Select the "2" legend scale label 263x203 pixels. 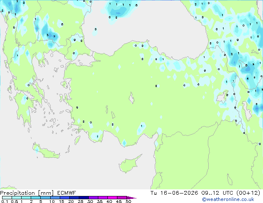31,201
